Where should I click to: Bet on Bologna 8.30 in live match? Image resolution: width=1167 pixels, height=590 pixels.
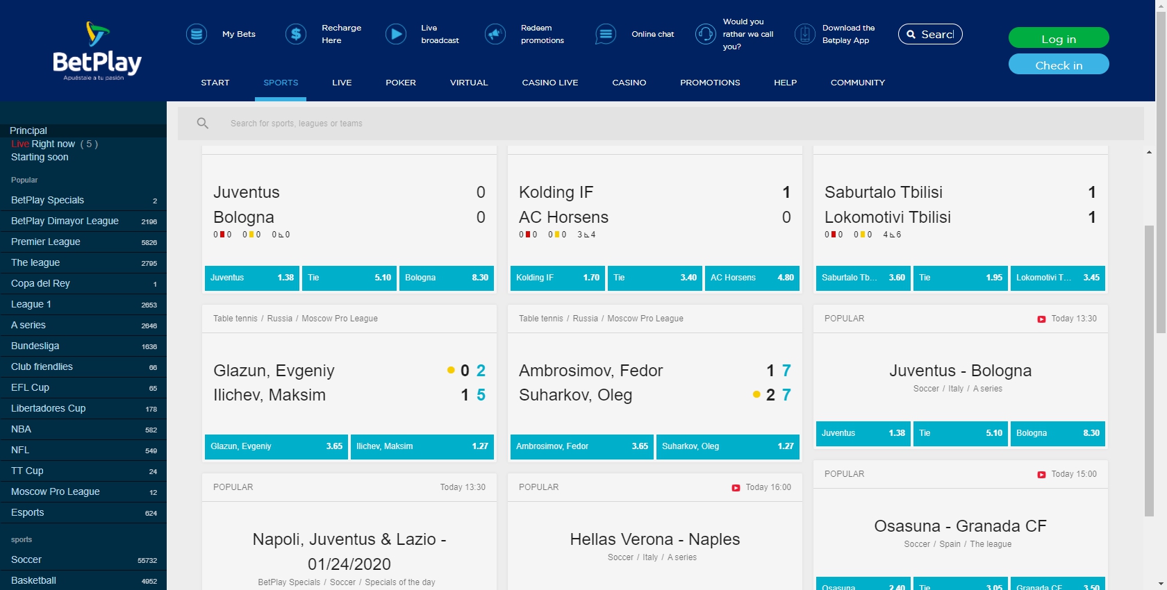point(447,278)
